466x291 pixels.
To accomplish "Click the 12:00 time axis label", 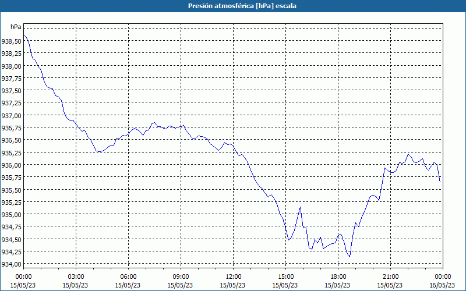I will [234, 277].
